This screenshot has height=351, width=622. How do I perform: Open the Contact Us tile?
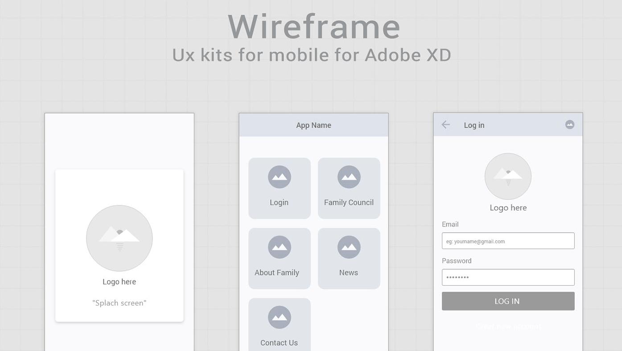coord(280,324)
